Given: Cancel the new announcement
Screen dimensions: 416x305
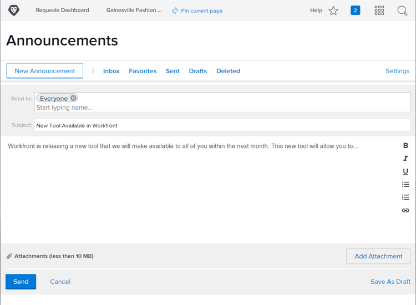Looking at the screenshot, I should tap(60, 282).
